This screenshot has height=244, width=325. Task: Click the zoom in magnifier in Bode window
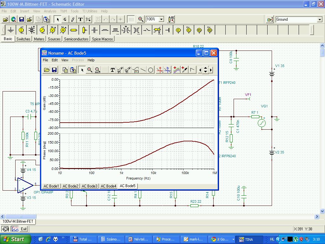90,70
